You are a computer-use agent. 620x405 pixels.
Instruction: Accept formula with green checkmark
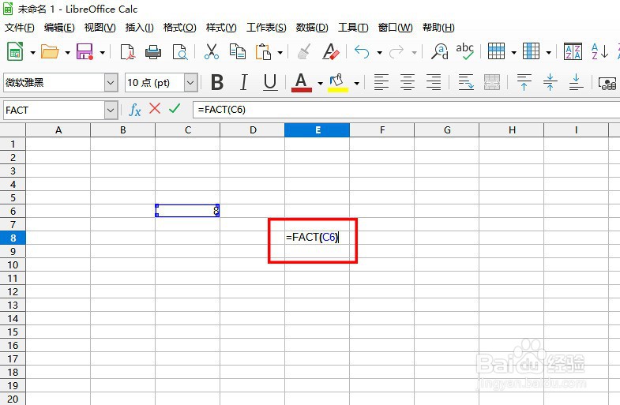click(175, 108)
